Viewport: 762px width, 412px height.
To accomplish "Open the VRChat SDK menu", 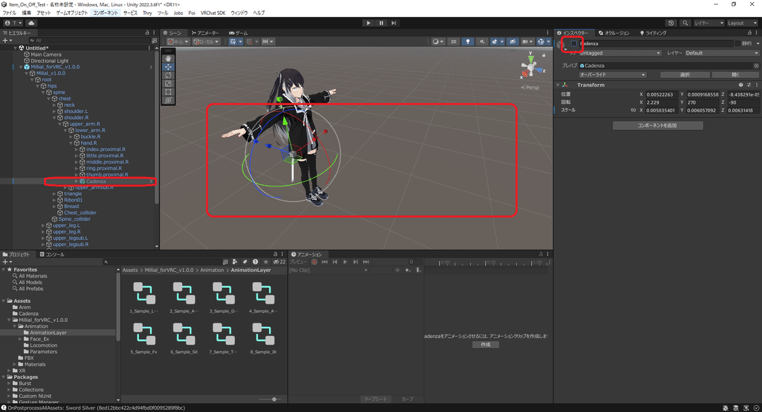I will pyautogui.click(x=212, y=13).
